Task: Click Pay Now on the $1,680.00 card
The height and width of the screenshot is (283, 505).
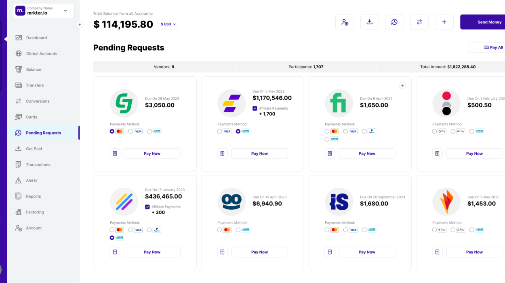Action: (x=367, y=252)
